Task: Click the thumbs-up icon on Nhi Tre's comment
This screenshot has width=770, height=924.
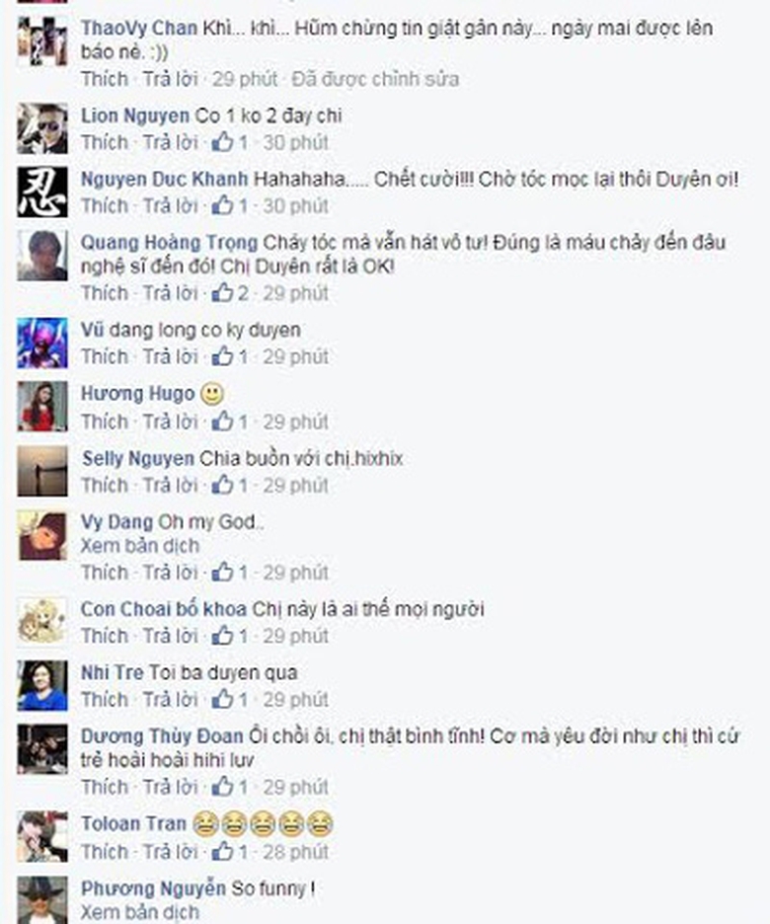Action: pyautogui.click(x=223, y=700)
